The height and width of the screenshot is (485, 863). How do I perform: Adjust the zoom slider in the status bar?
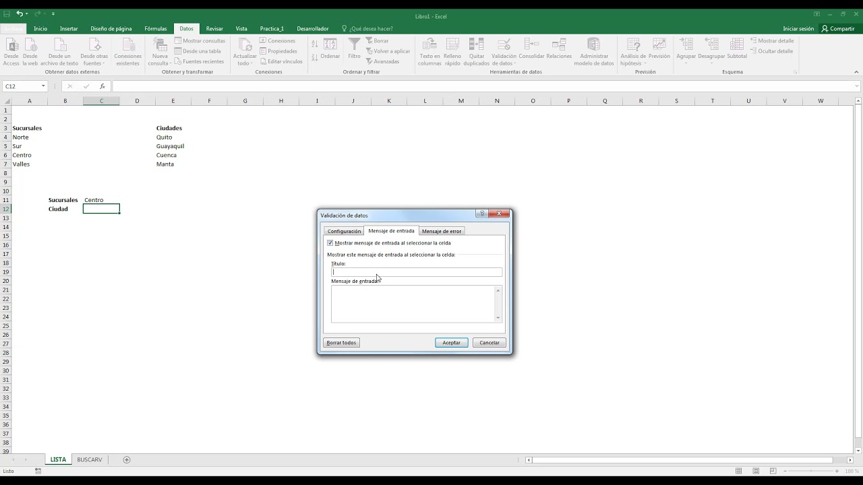pyautogui.click(x=811, y=471)
